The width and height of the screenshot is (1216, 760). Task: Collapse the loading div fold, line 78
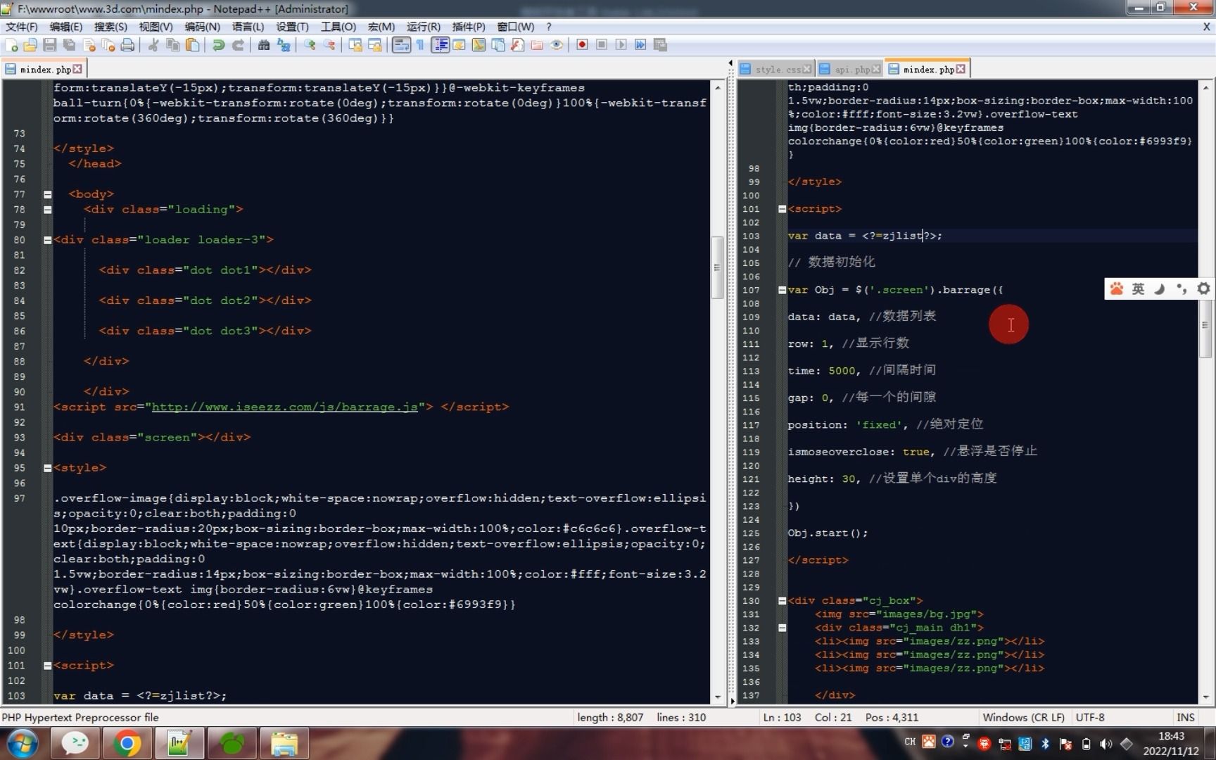[x=48, y=210]
